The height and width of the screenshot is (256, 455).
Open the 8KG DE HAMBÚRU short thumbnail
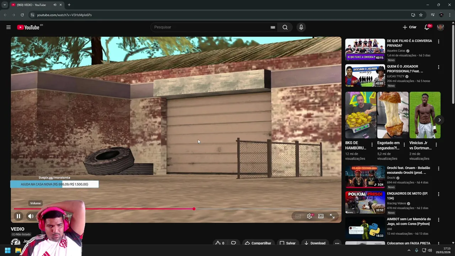click(x=360, y=115)
